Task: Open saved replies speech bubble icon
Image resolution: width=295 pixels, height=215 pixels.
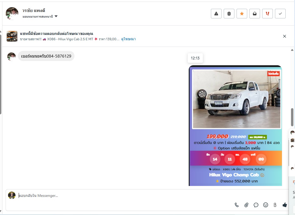Action: 256,205
